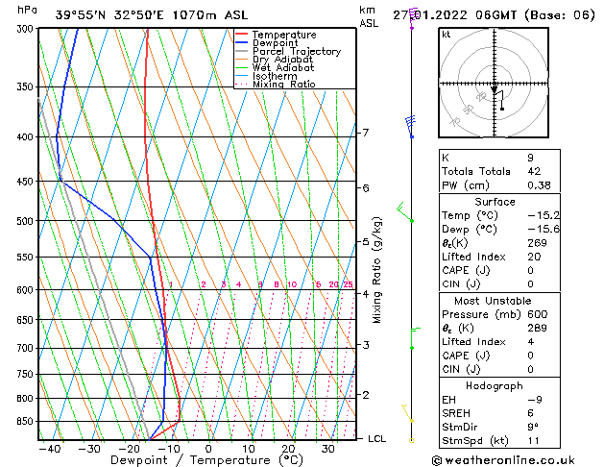The image size is (604, 467).
Task: Click the weatheronline.co.uk copyright text
Action: click(x=503, y=460)
